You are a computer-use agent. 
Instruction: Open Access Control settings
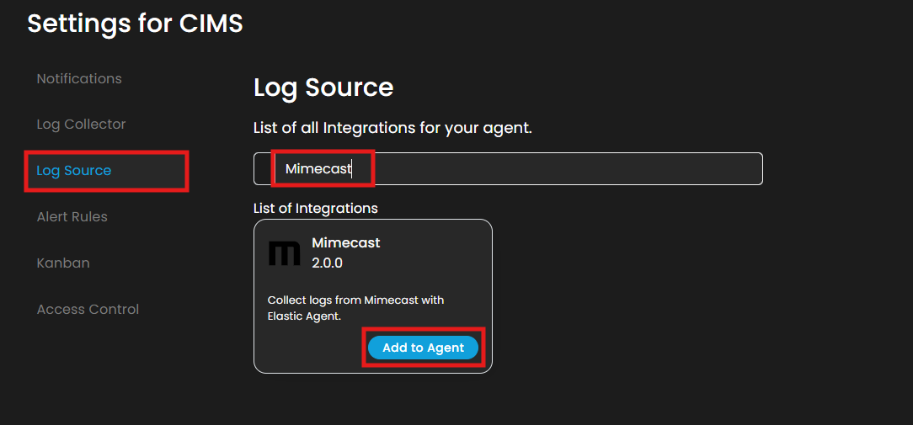[x=88, y=309]
